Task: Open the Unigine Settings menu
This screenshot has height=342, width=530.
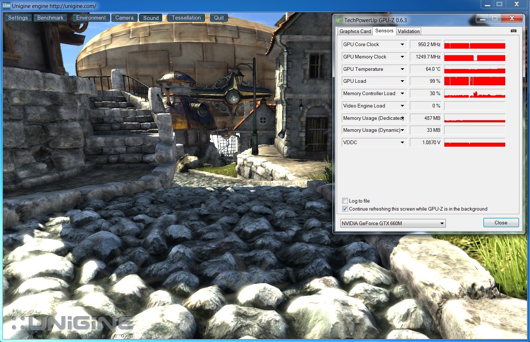Action: 18,18
